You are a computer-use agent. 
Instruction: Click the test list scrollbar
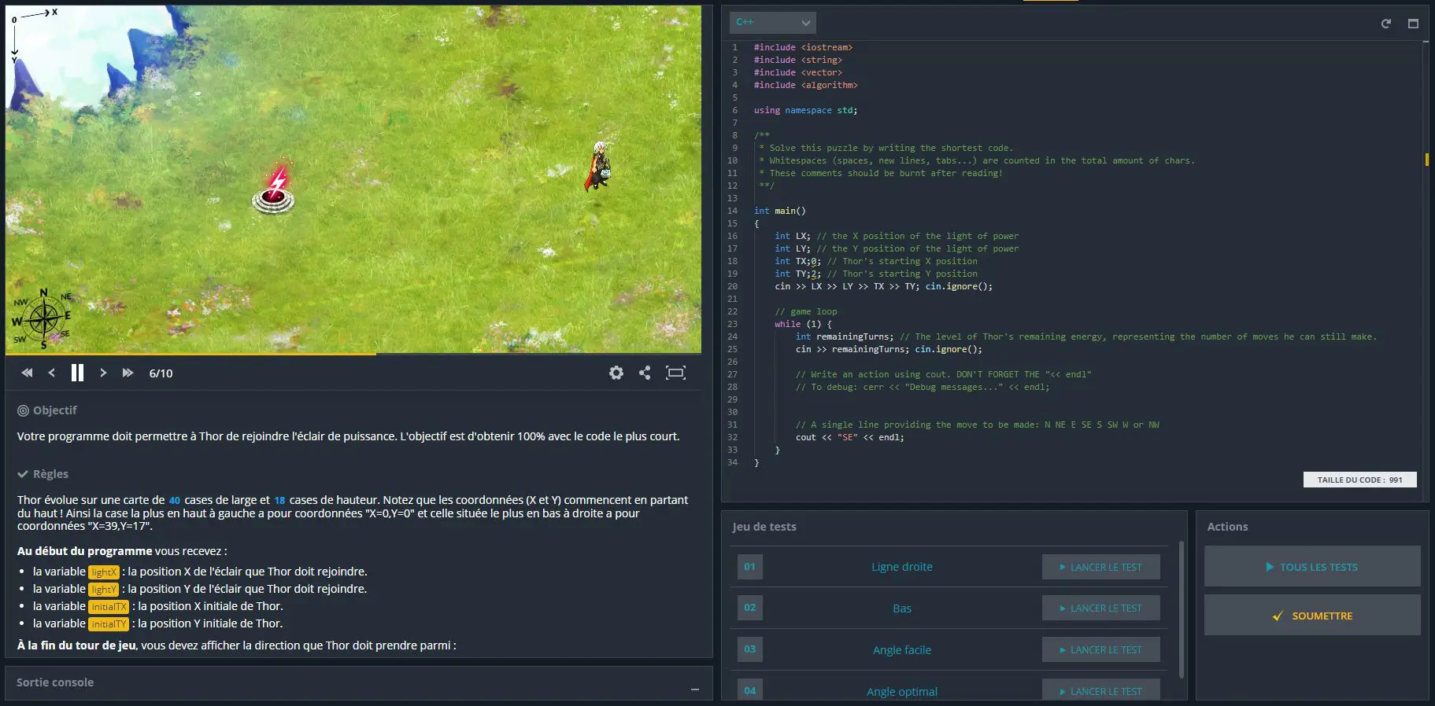(x=1181, y=609)
